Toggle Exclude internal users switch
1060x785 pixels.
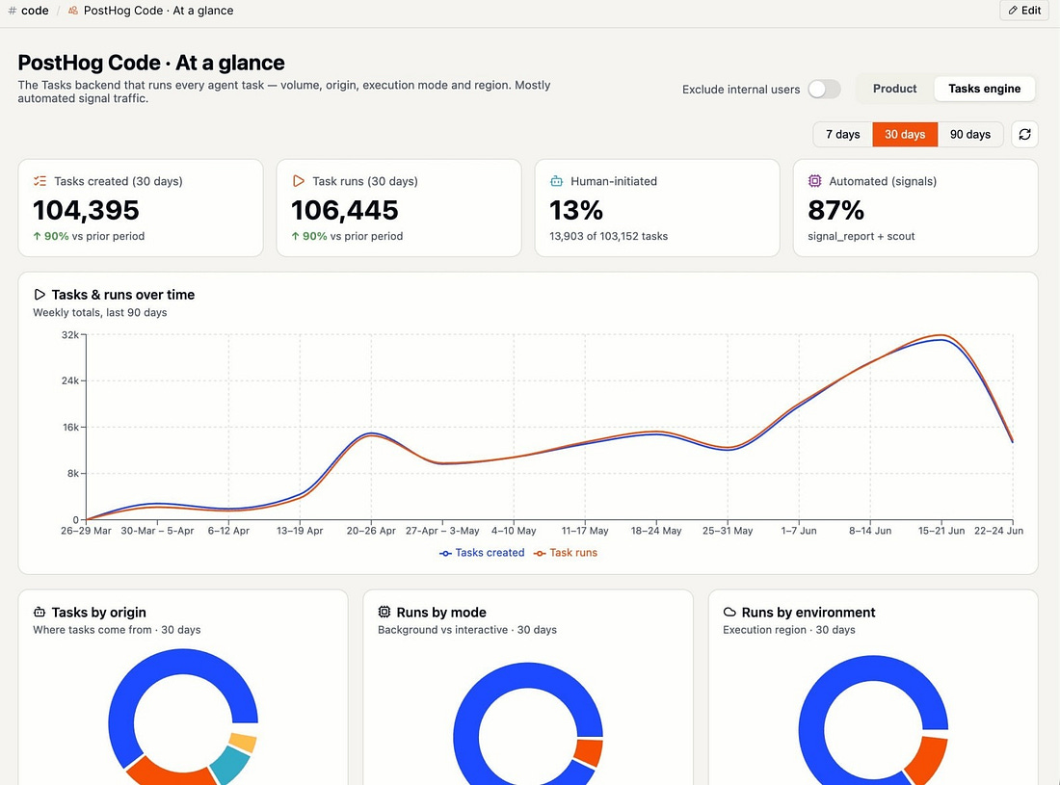coord(824,90)
